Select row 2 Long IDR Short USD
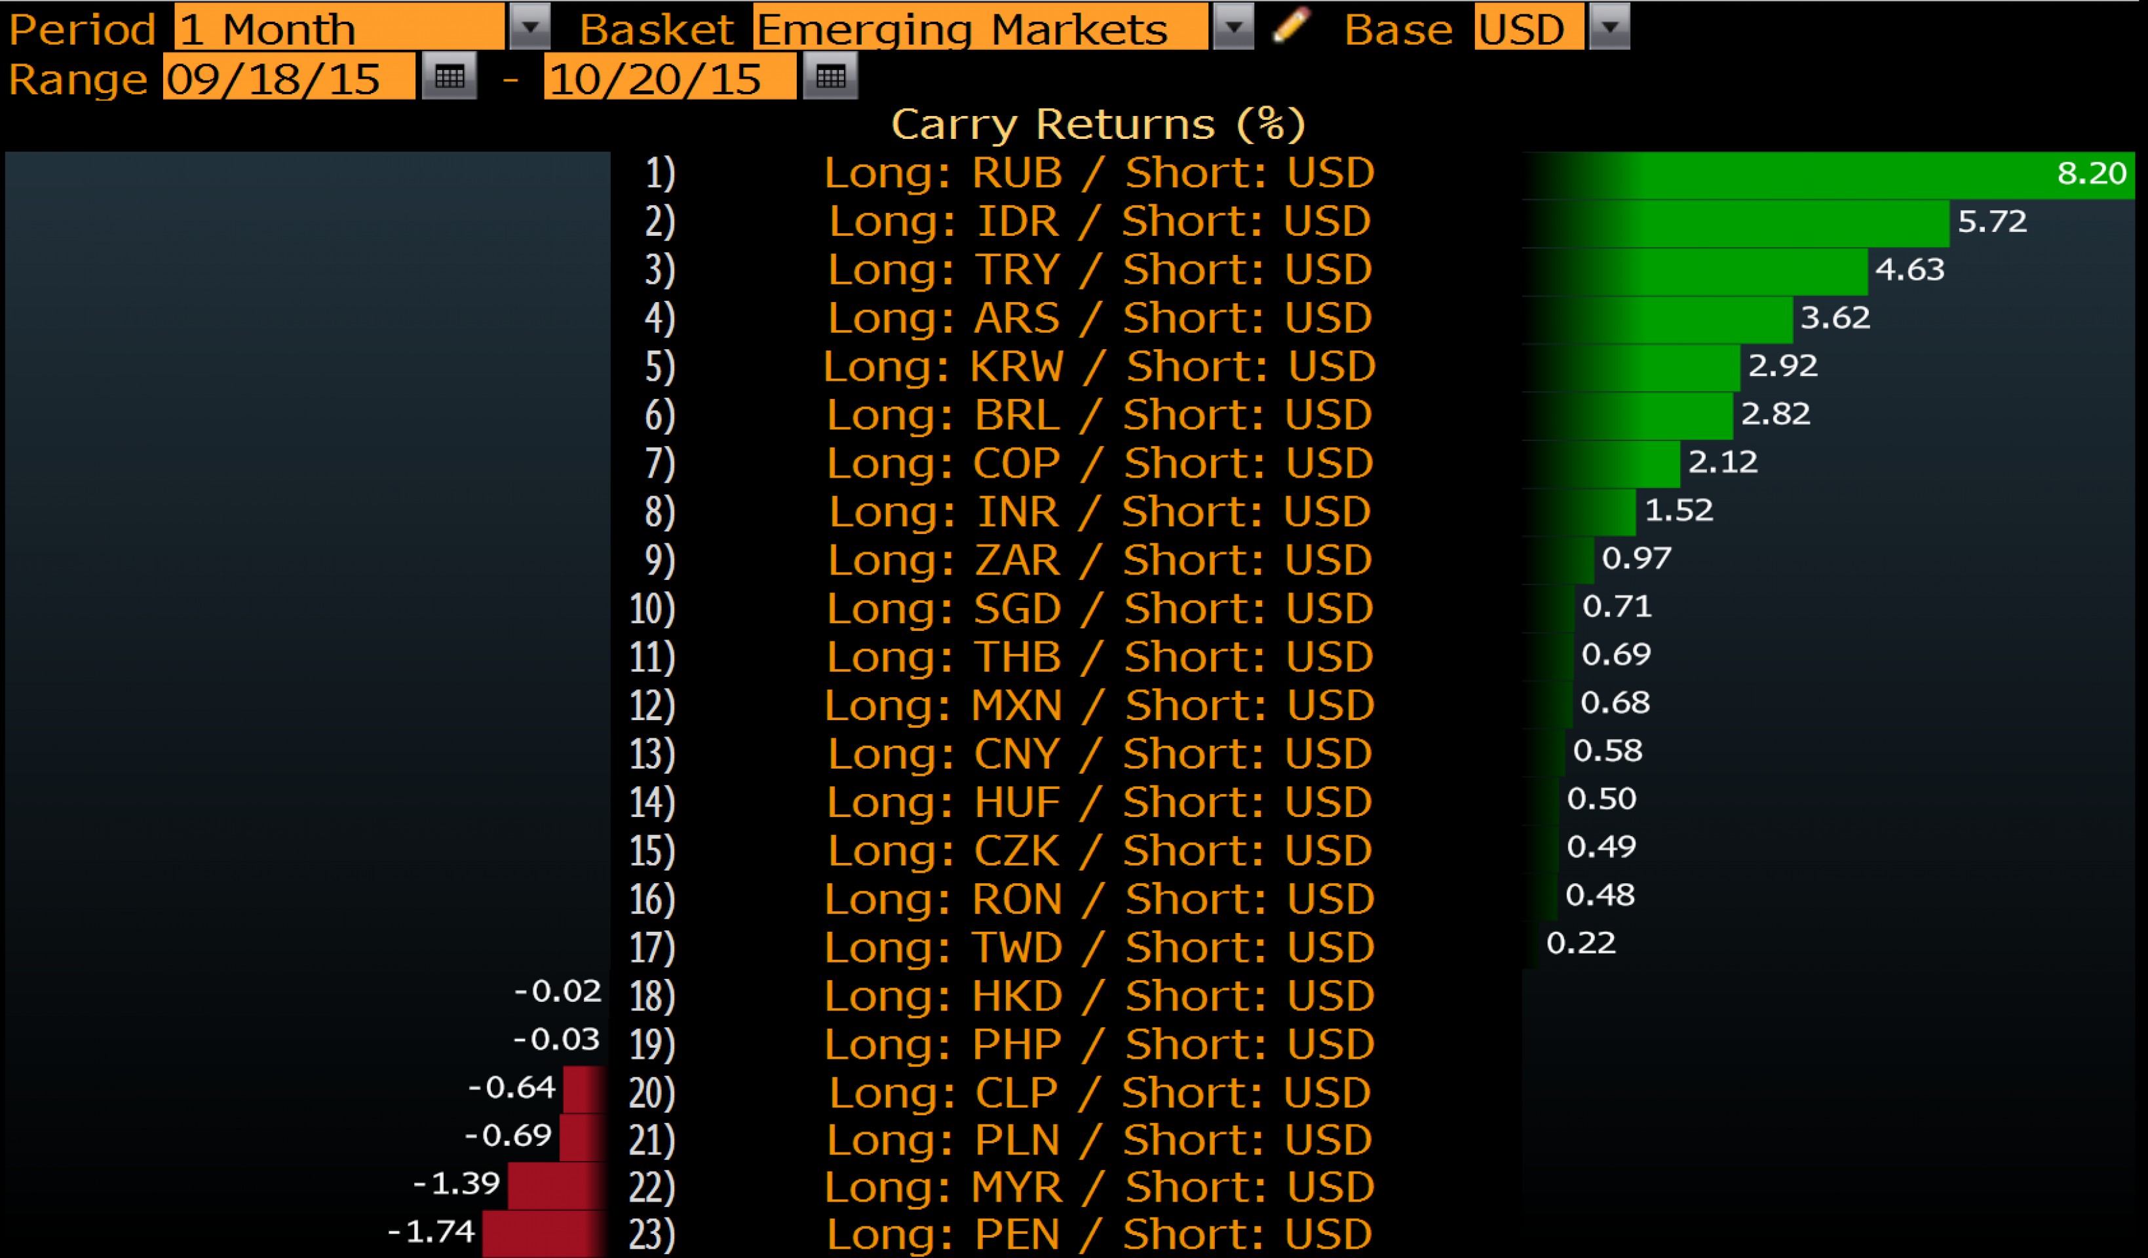This screenshot has height=1258, width=2148. 1099,221
